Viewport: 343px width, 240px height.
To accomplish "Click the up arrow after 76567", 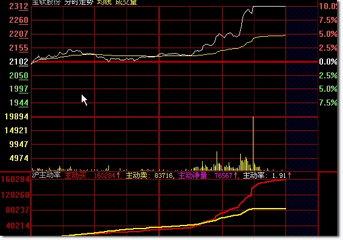I will click(236, 175).
